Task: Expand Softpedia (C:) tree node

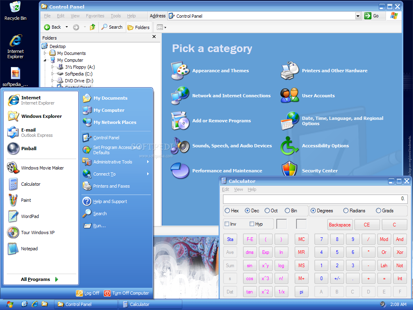Action: coord(52,74)
